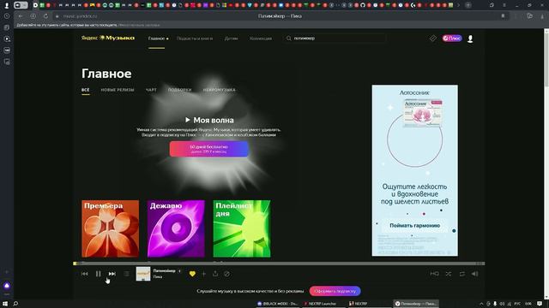This screenshot has height=308, width=549.
Task: Switch to НЕЙРОМУЗЫКА tab
Action: coord(220,90)
